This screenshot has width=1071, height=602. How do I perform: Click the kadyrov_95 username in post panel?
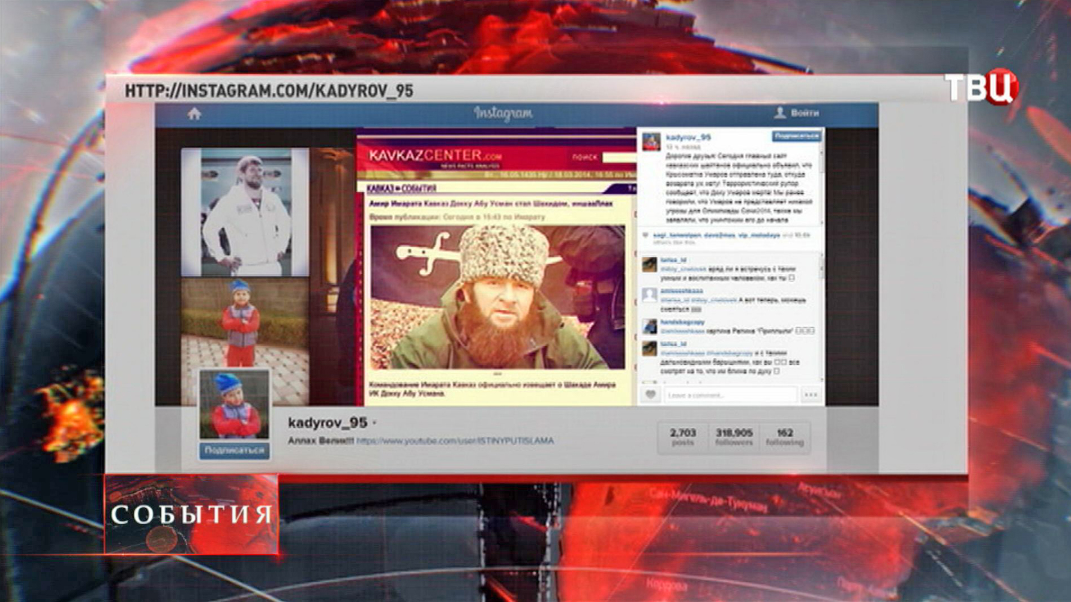coord(688,137)
